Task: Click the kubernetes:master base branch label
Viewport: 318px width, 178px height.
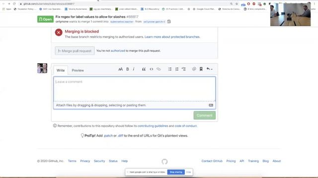Action: point(122,22)
